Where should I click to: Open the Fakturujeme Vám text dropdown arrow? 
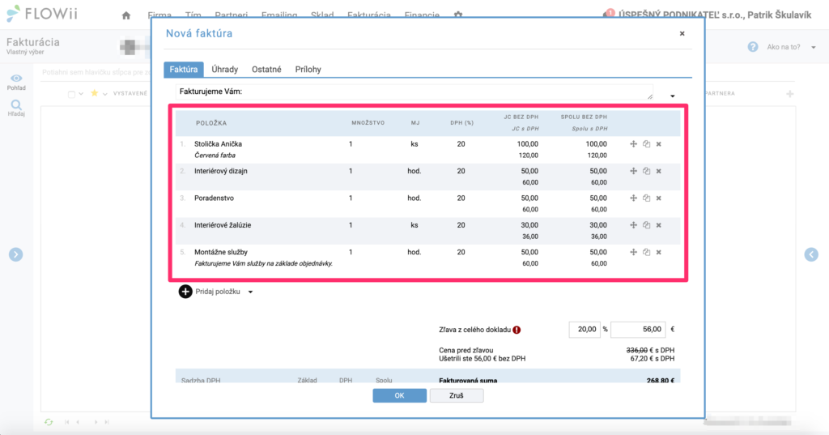point(673,96)
